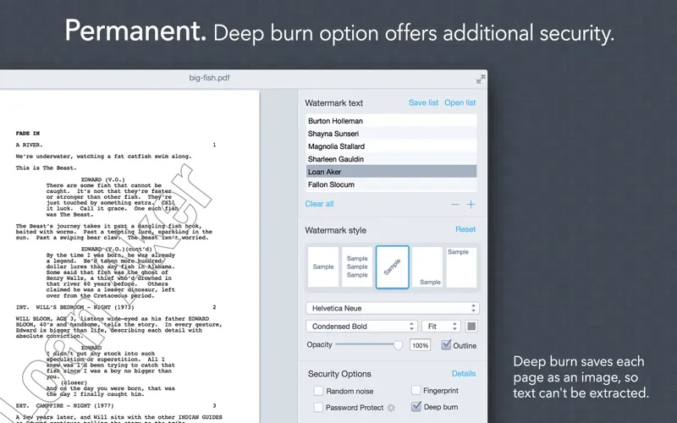This screenshot has height=423, width=677.
Task: Select diagonal Sample watermark style
Action: (393, 267)
